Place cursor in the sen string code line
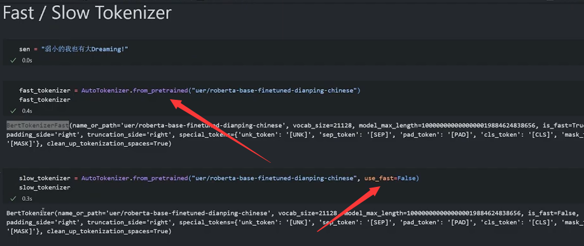 (74, 49)
